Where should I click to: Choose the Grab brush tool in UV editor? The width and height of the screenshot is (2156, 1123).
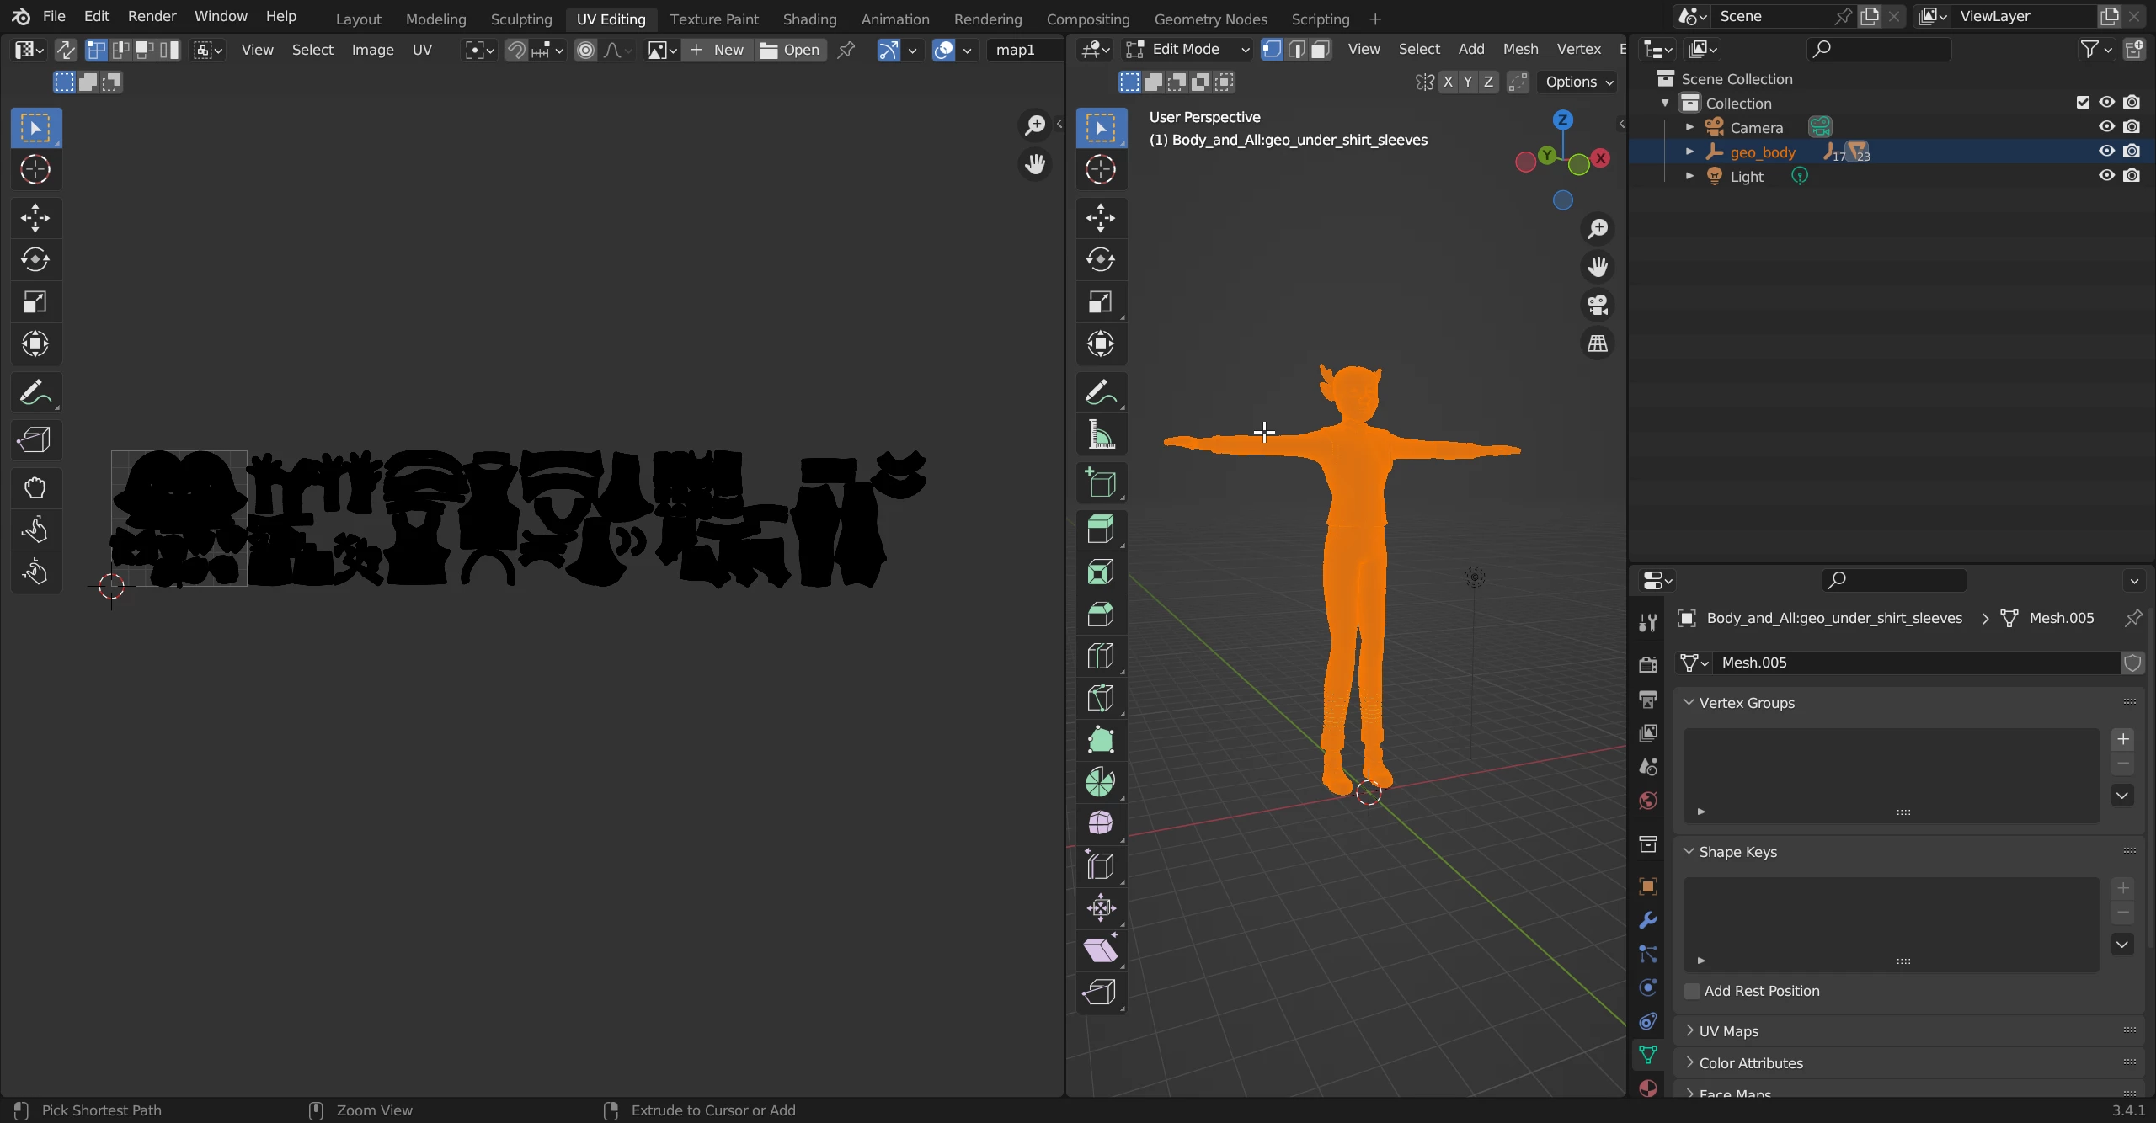(x=35, y=488)
